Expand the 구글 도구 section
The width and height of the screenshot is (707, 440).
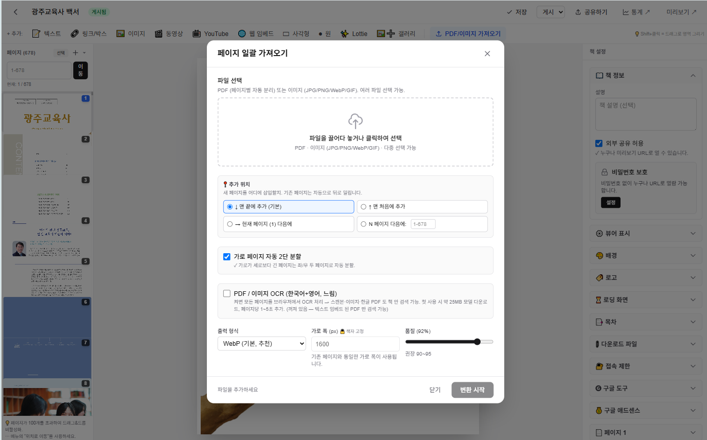(x=645, y=388)
